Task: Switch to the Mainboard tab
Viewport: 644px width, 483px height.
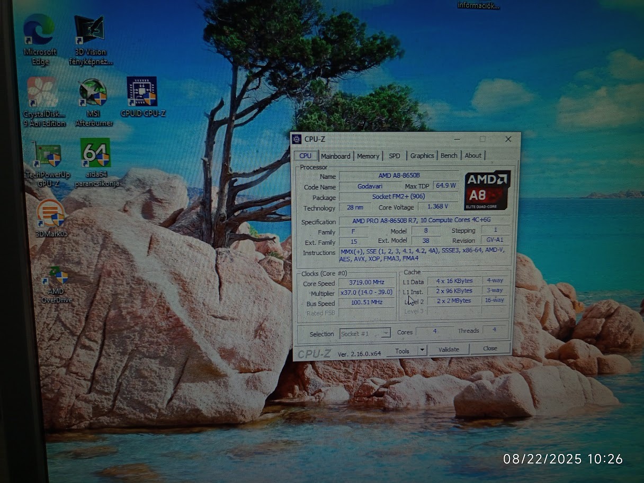Action: point(336,156)
